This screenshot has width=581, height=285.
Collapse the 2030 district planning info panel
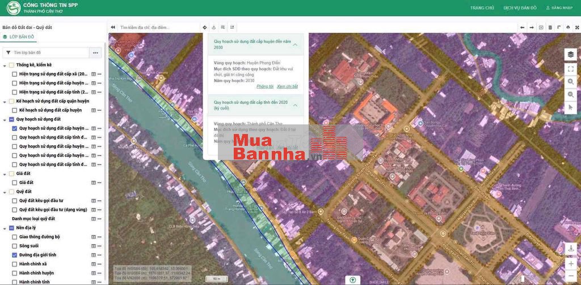click(x=295, y=45)
